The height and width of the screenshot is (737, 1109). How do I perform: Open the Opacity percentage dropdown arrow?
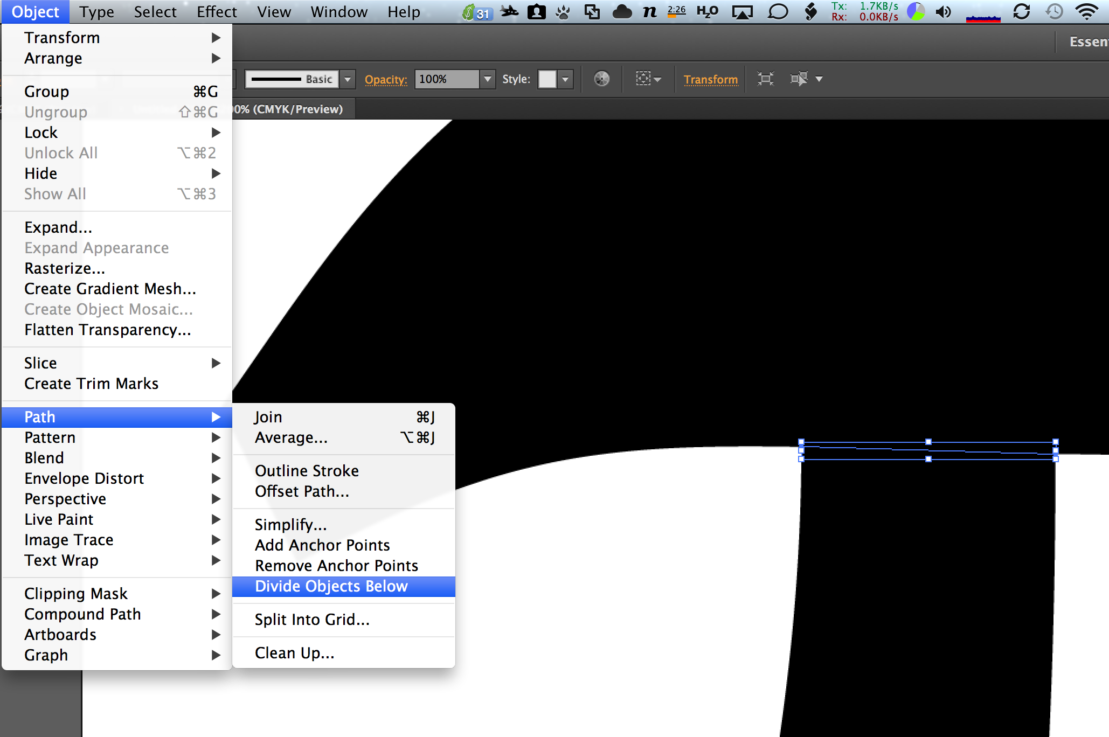(x=487, y=79)
